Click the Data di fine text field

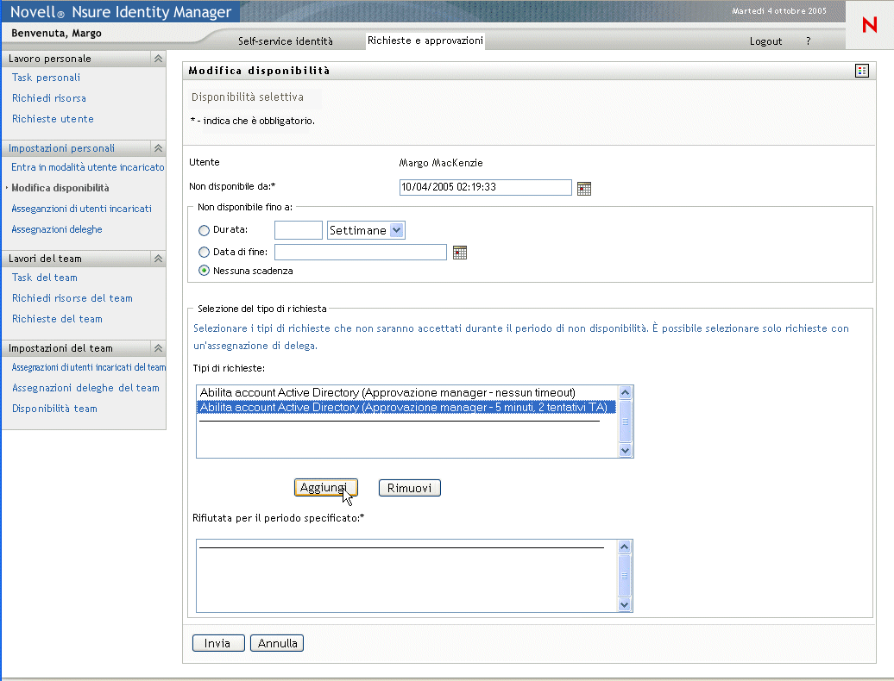click(361, 252)
